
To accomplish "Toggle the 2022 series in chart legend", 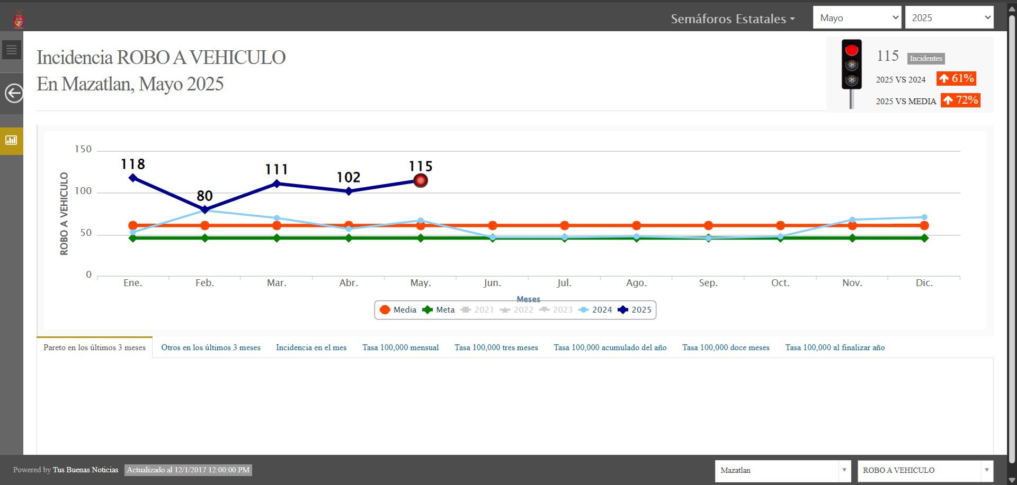I will click(x=516, y=310).
